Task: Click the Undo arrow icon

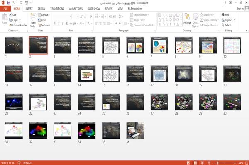Action: (x=14, y=2)
